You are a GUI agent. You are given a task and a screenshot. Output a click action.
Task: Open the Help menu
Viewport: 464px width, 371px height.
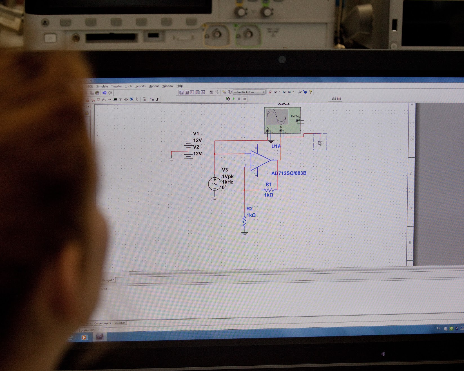tap(179, 86)
